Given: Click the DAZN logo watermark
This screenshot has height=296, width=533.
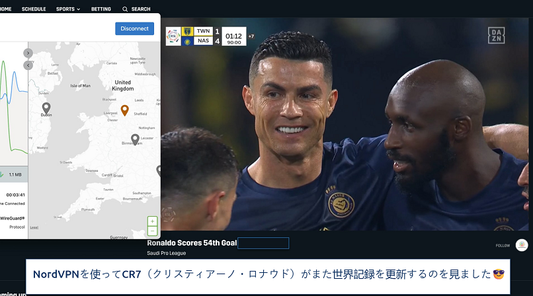Looking at the screenshot, I should (496, 35).
